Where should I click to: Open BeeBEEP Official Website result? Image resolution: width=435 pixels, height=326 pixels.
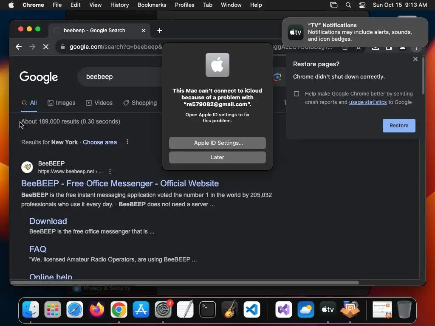(120, 183)
